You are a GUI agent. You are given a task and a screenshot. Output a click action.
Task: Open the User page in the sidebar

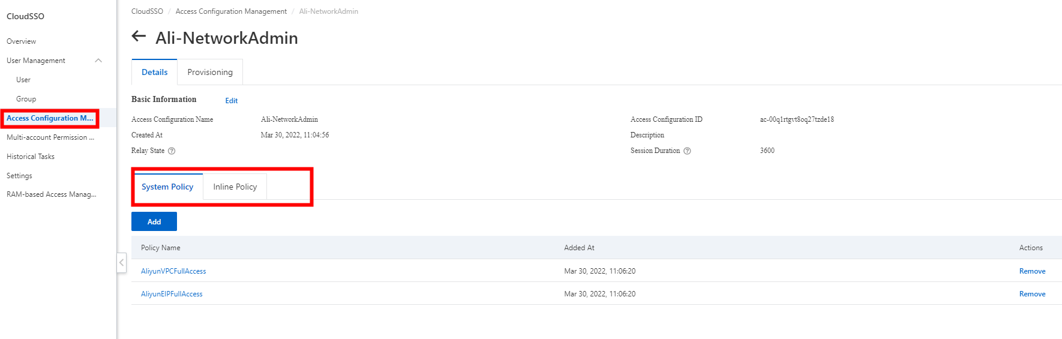coord(23,80)
